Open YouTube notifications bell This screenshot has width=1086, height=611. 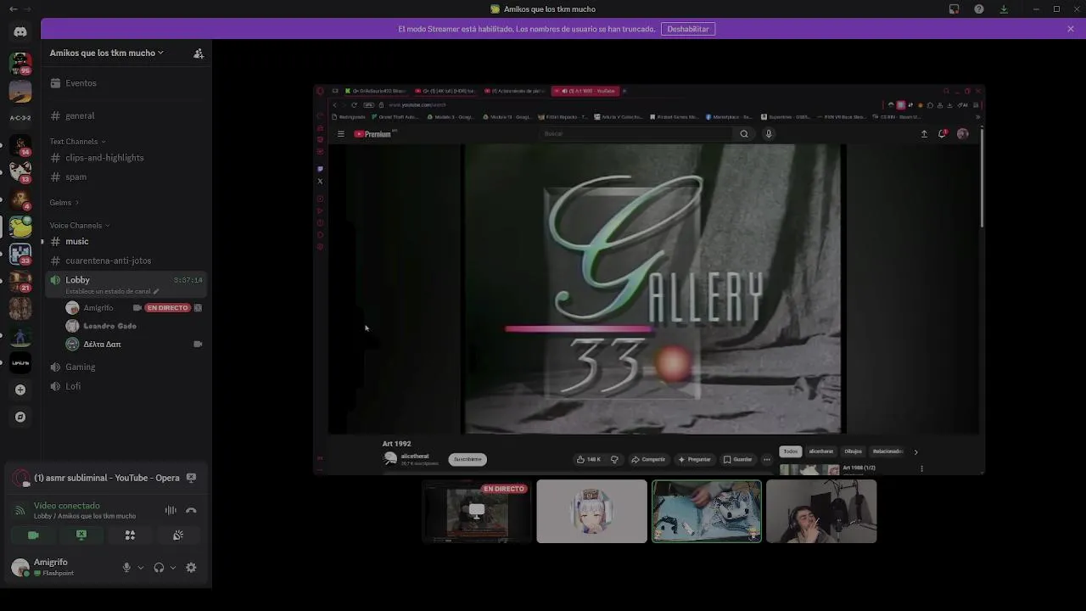point(943,134)
